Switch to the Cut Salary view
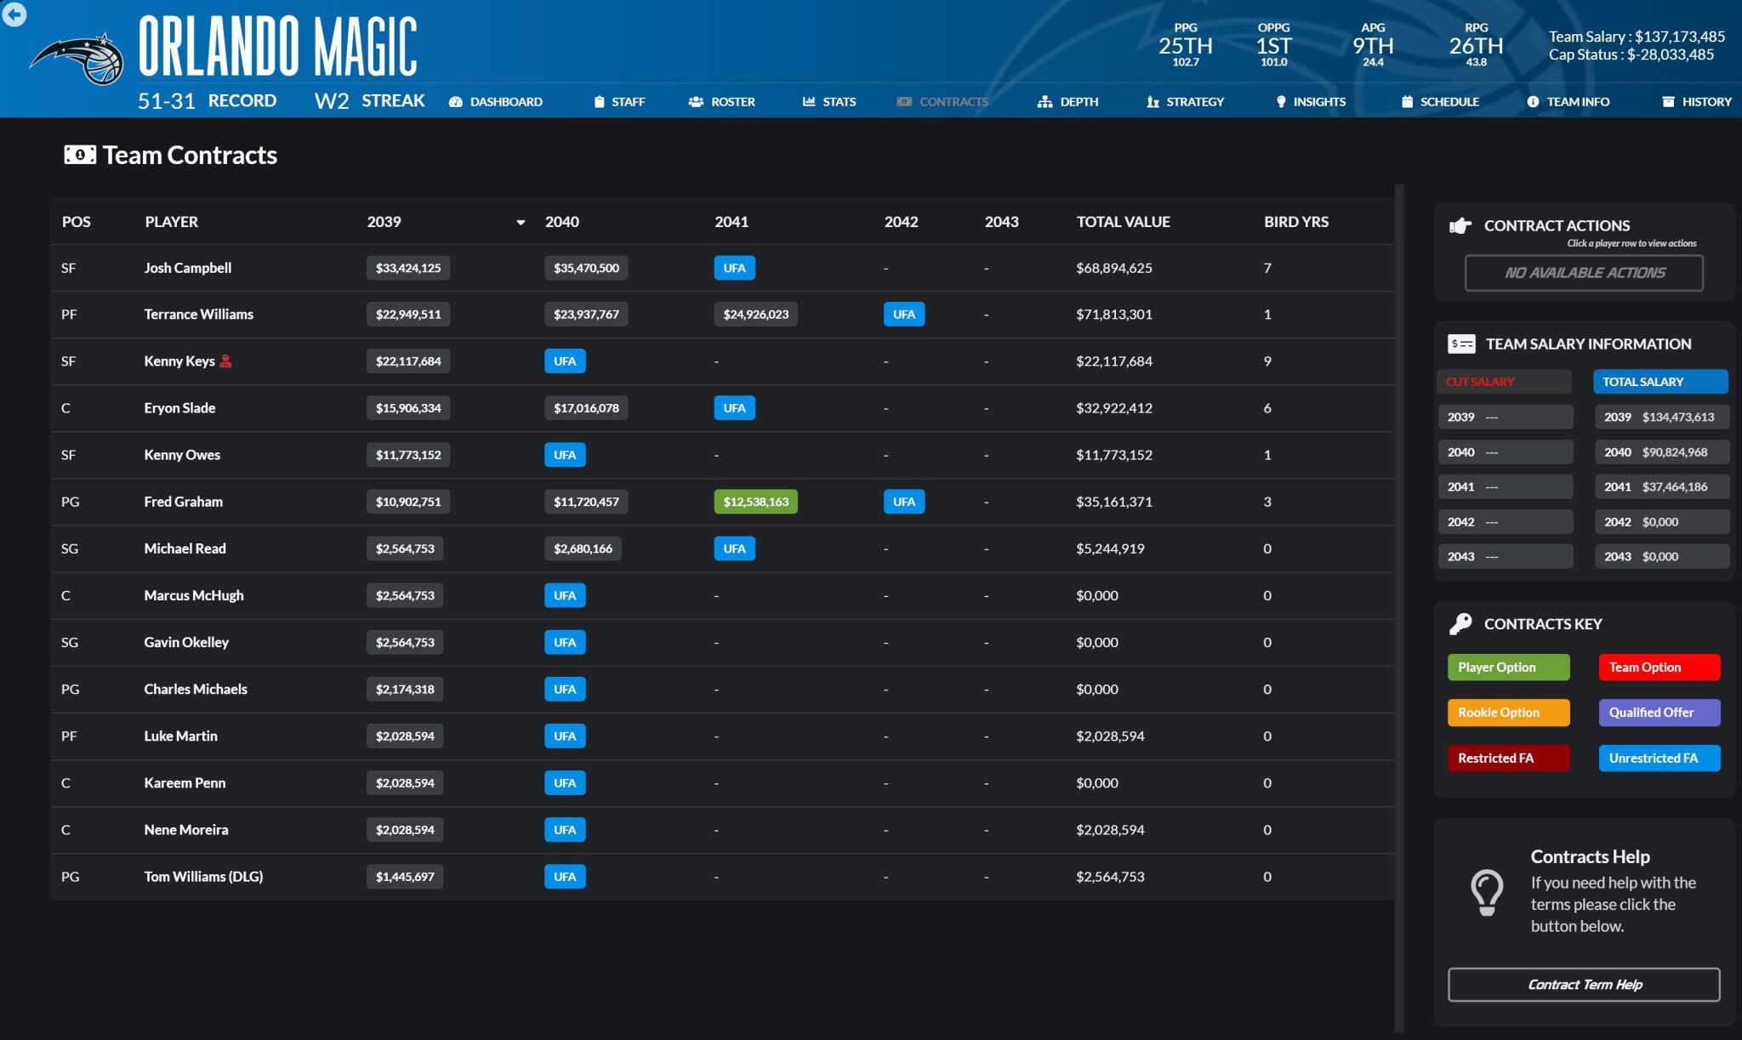1742x1040 pixels. point(1503,382)
